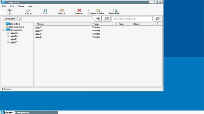Viewport: 204px width, 114px height.
Task: Sort the list by Size column
Action: pos(124,24)
